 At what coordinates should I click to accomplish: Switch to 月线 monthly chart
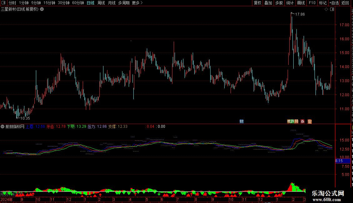coord(112,3)
